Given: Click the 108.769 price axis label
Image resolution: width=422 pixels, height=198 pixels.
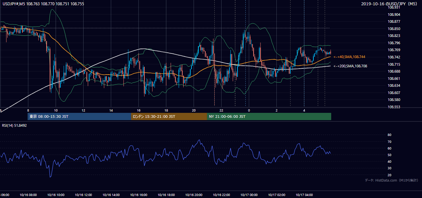Looking at the screenshot, I should 394,50.
